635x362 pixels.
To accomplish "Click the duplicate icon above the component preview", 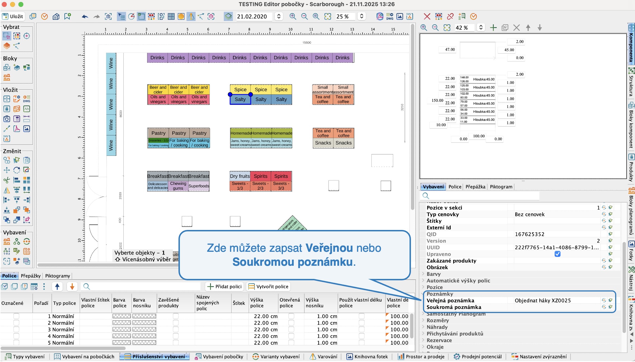I will (505, 28).
